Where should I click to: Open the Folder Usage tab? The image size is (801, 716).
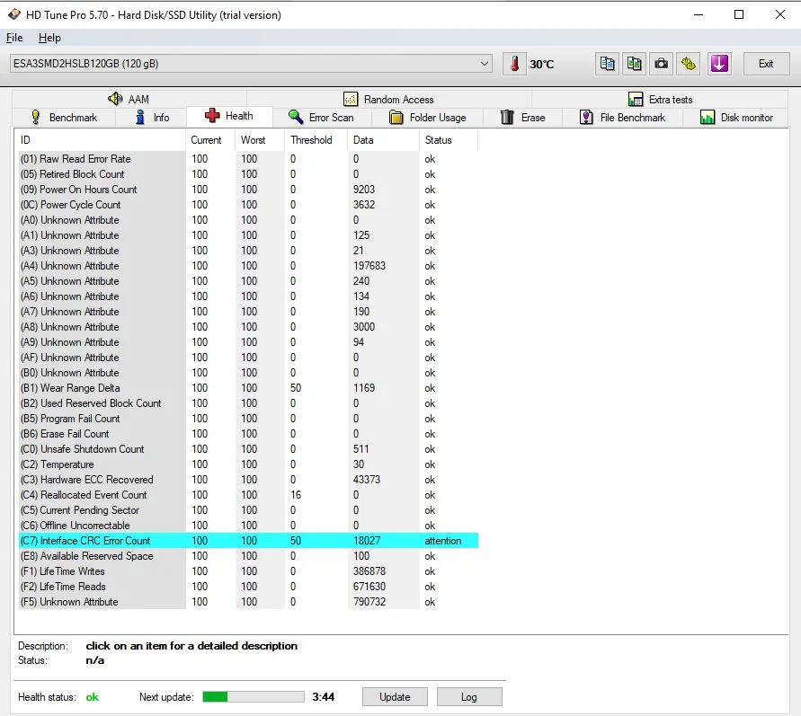click(x=428, y=118)
